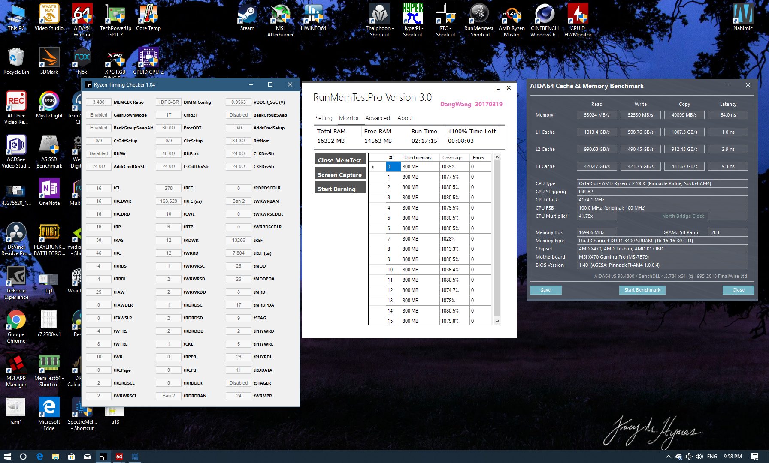This screenshot has width=769, height=463.
Task: Launch RunMemtest shortcut icon
Action: coord(479,20)
